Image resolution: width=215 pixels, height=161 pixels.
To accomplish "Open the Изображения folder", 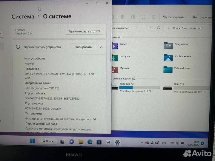I will [177, 58].
